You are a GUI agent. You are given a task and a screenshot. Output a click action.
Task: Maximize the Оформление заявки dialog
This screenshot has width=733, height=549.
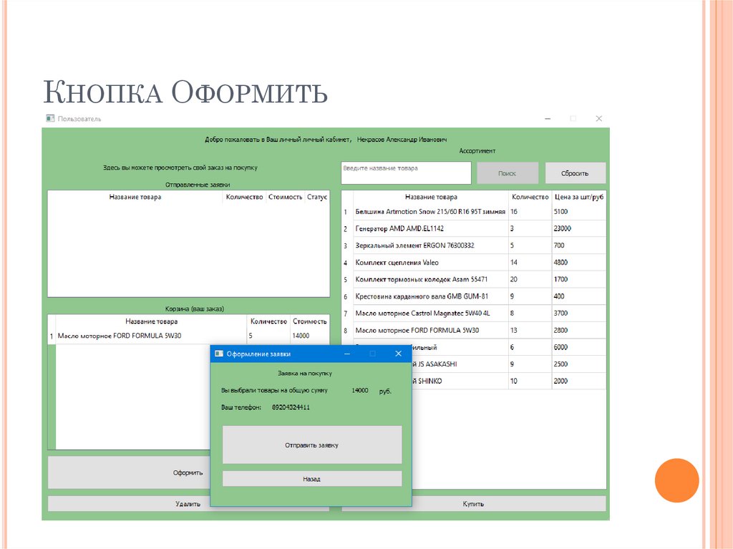coord(372,354)
